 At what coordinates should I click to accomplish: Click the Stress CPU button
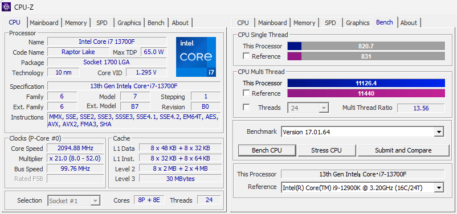[x=327, y=150]
